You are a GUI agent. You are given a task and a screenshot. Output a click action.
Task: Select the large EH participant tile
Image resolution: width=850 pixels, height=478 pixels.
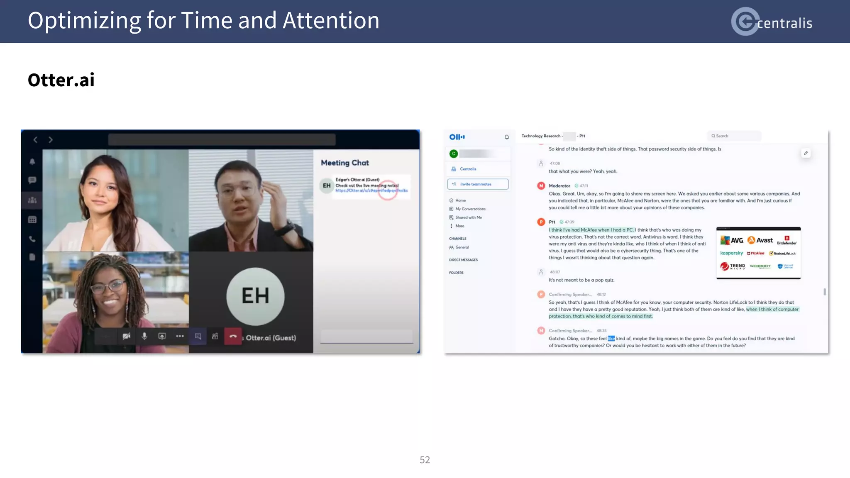coord(255,296)
